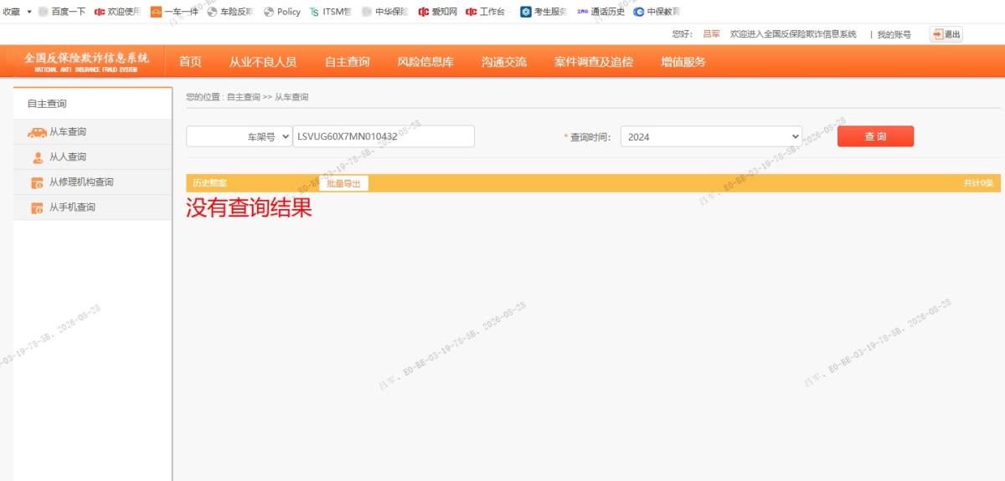Open the Policy bookmark
The width and height of the screenshot is (1005, 481).
pyautogui.click(x=282, y=12)
